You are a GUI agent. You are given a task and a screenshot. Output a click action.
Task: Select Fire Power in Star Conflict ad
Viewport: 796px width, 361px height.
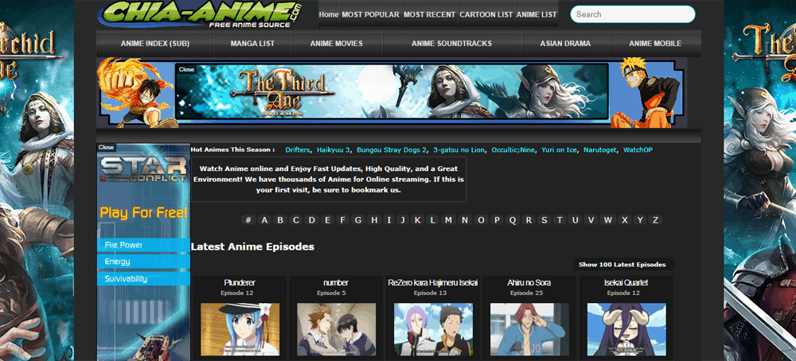pos(143,245)
